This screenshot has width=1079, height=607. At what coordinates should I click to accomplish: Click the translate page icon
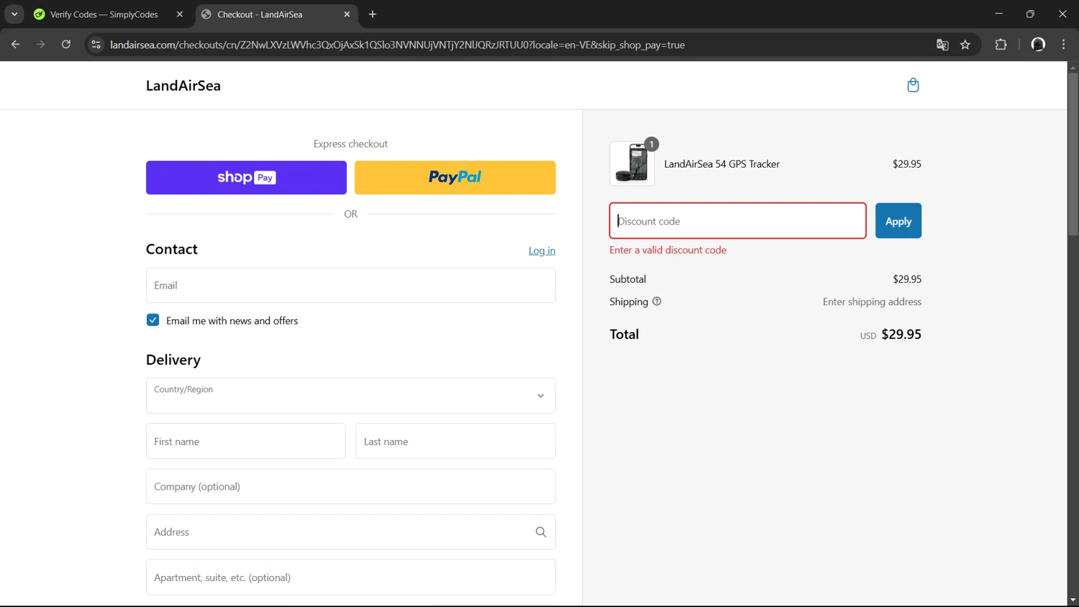tap(942, 45)
